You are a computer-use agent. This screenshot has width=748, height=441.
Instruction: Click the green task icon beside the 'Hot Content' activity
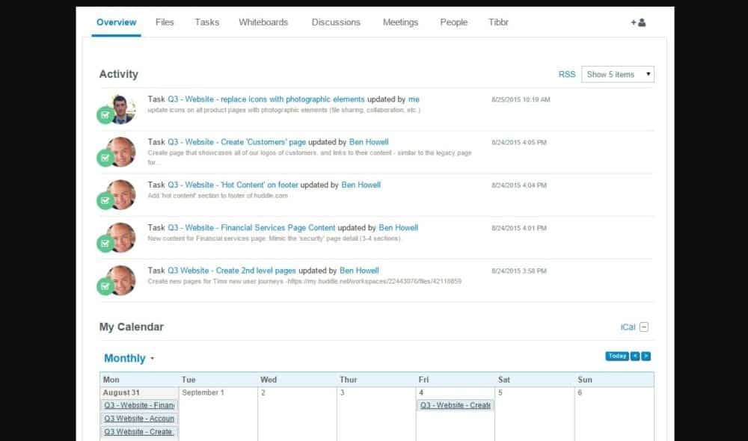click(105, 201)
